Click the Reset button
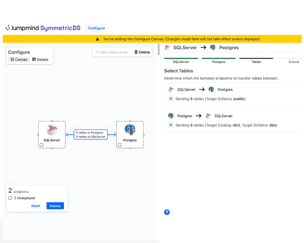This screenshot has width=304, height=243. (36, 206)
